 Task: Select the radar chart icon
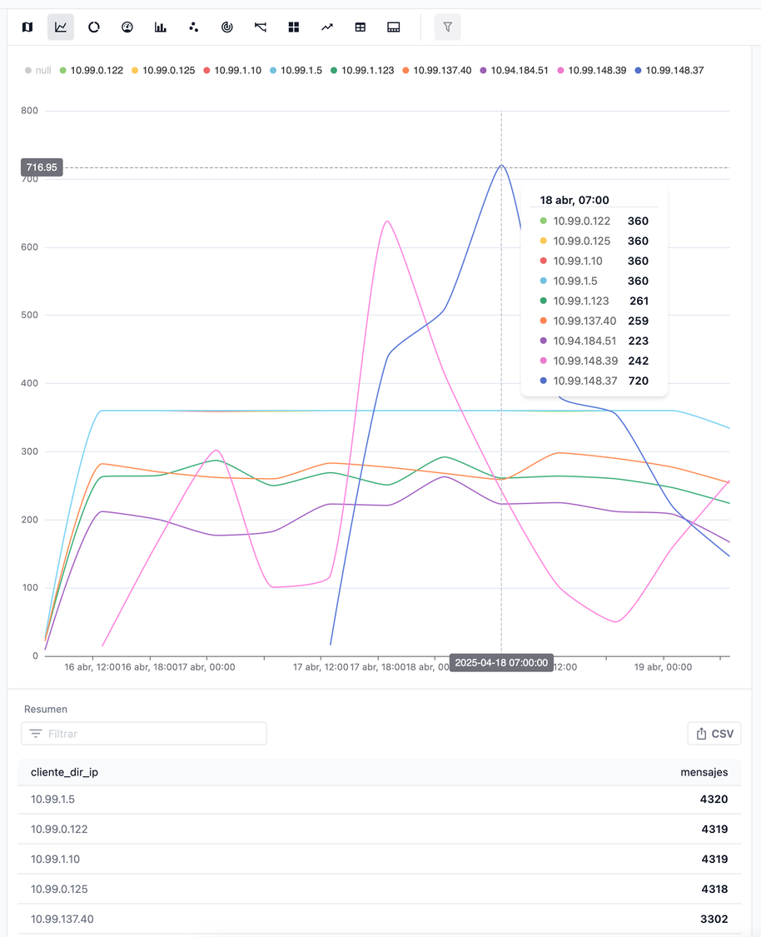click(227, 27)
